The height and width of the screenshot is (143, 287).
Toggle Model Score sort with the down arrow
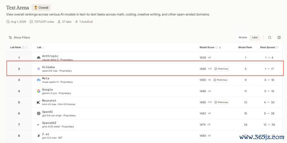220,47
